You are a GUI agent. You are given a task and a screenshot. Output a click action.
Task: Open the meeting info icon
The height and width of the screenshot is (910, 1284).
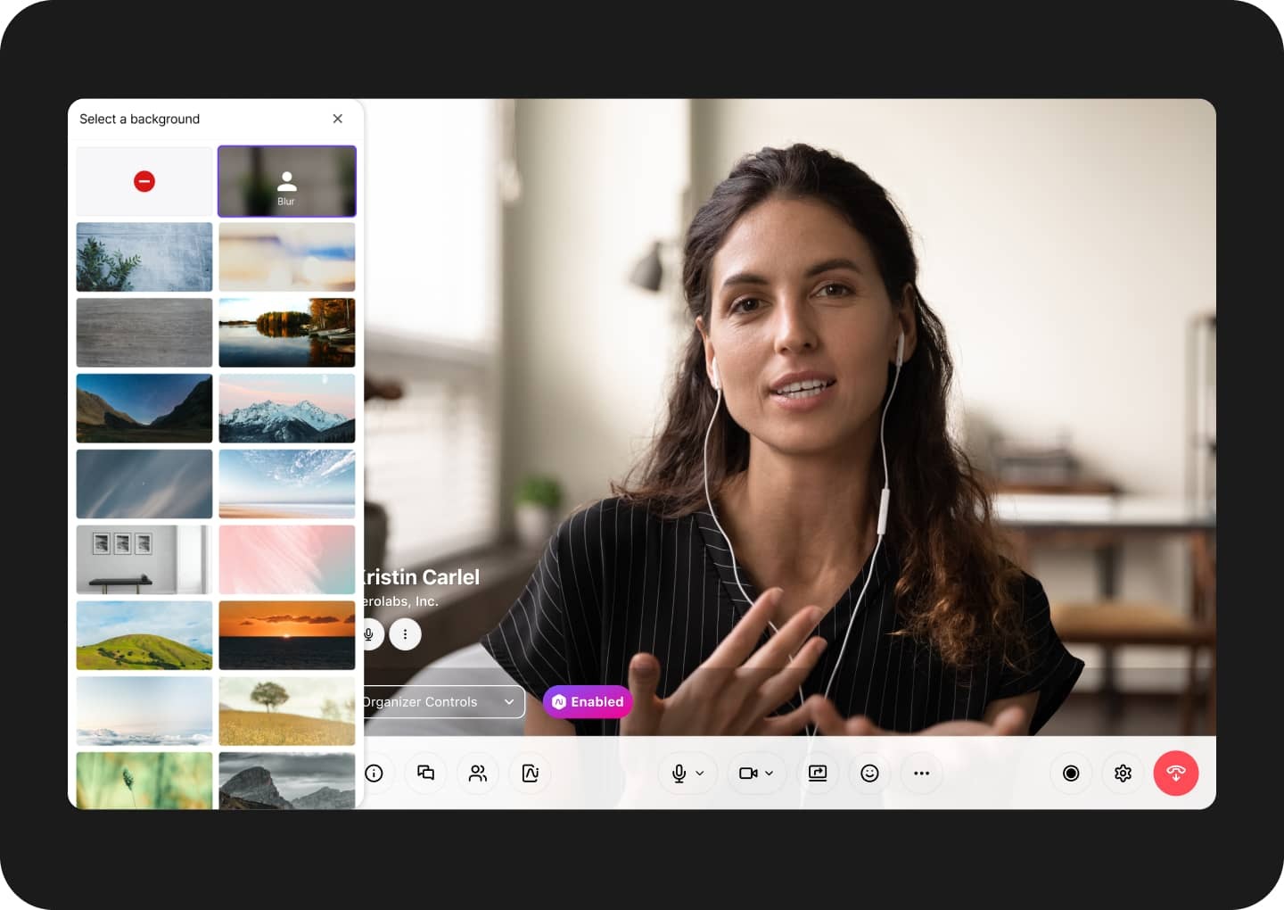[x=374, y=773]
